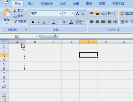Image resolution: width=133 pixels, height=102 pixels.
Task: Decrease indent icon
Action: tap(109, 22)
